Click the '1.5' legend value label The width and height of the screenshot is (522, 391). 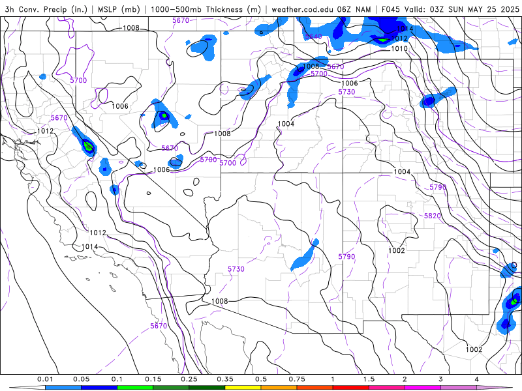tap(369, 379)
